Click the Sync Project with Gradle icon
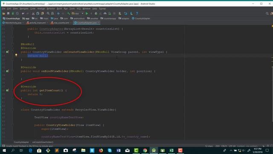Viewport: 273px width, 154px height. click(125, 13)
